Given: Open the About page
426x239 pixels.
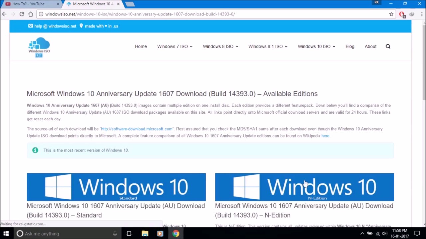Looking at the screenshot, I should [x=370, y=46].
